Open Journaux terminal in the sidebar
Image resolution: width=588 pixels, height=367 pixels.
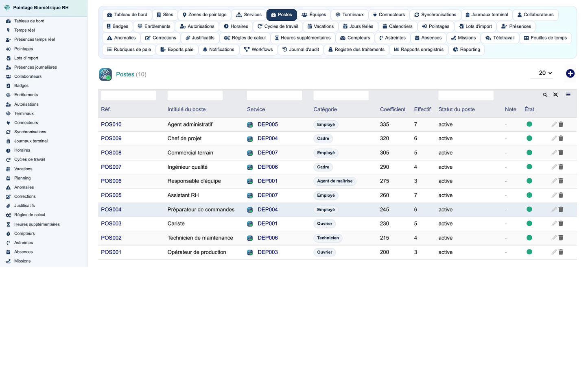click(x=31, y=141)
